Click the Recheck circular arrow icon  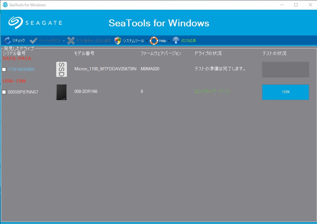[x=8, y=40]
